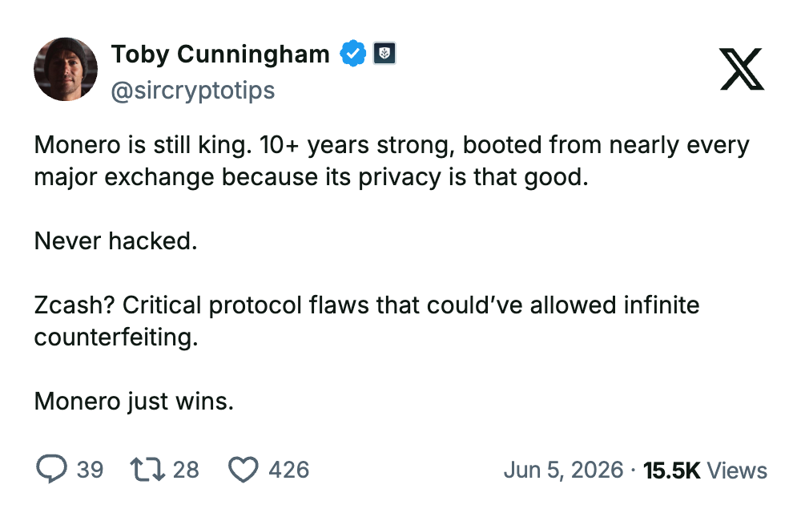Click the reply speech bubble icon
Image resolution: width=801 pixels, height=521 pixels.
(51, 469)
